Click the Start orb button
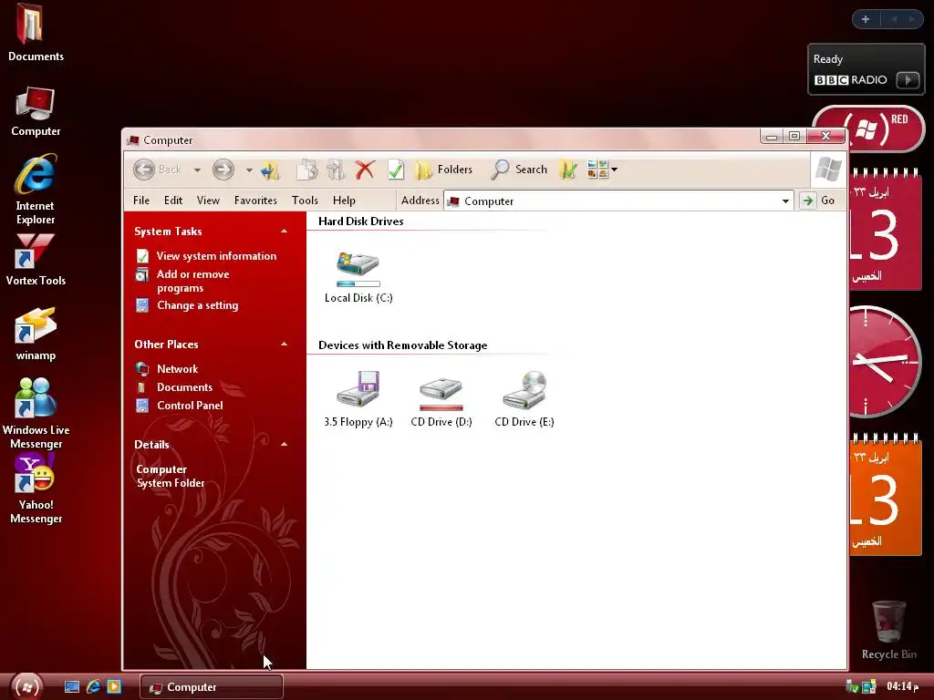 [26, 687]
